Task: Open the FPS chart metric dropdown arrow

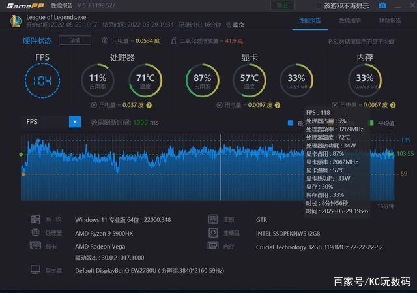Action: [75, 122]
